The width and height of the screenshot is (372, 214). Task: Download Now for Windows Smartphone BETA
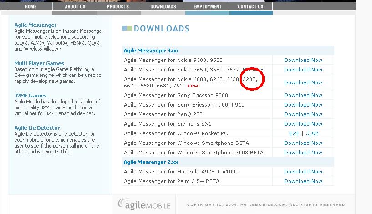click(x=303, y=143)
